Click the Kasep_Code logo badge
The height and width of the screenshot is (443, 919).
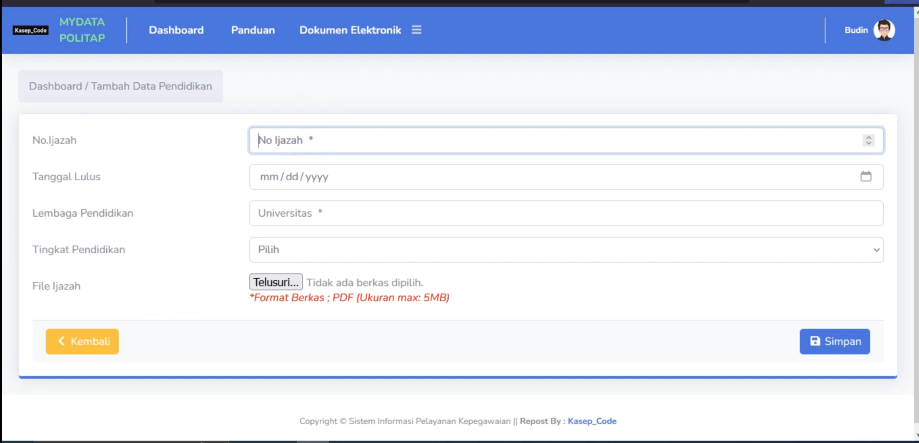tap(31, 30)
